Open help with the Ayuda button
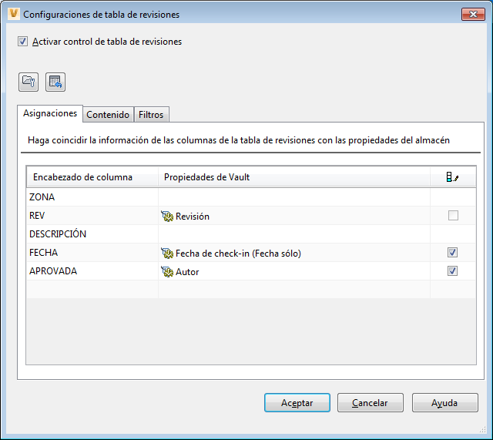This screenshot has width=493, height=440. click(444, 403)
